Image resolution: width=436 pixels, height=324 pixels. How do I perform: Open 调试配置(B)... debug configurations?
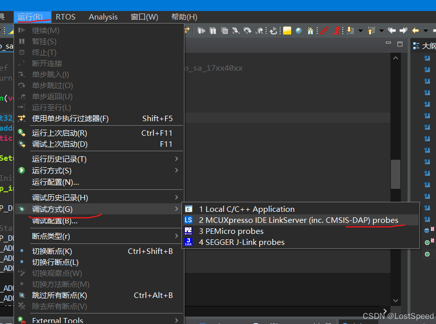[x=98, y=221]
